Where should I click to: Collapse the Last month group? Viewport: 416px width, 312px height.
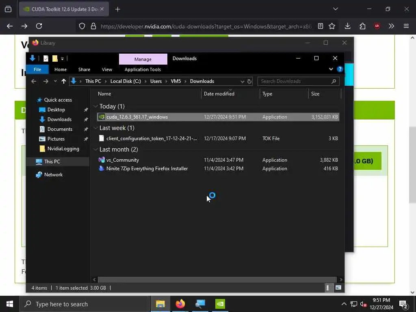pyautogui.click(x=95, y=149)
